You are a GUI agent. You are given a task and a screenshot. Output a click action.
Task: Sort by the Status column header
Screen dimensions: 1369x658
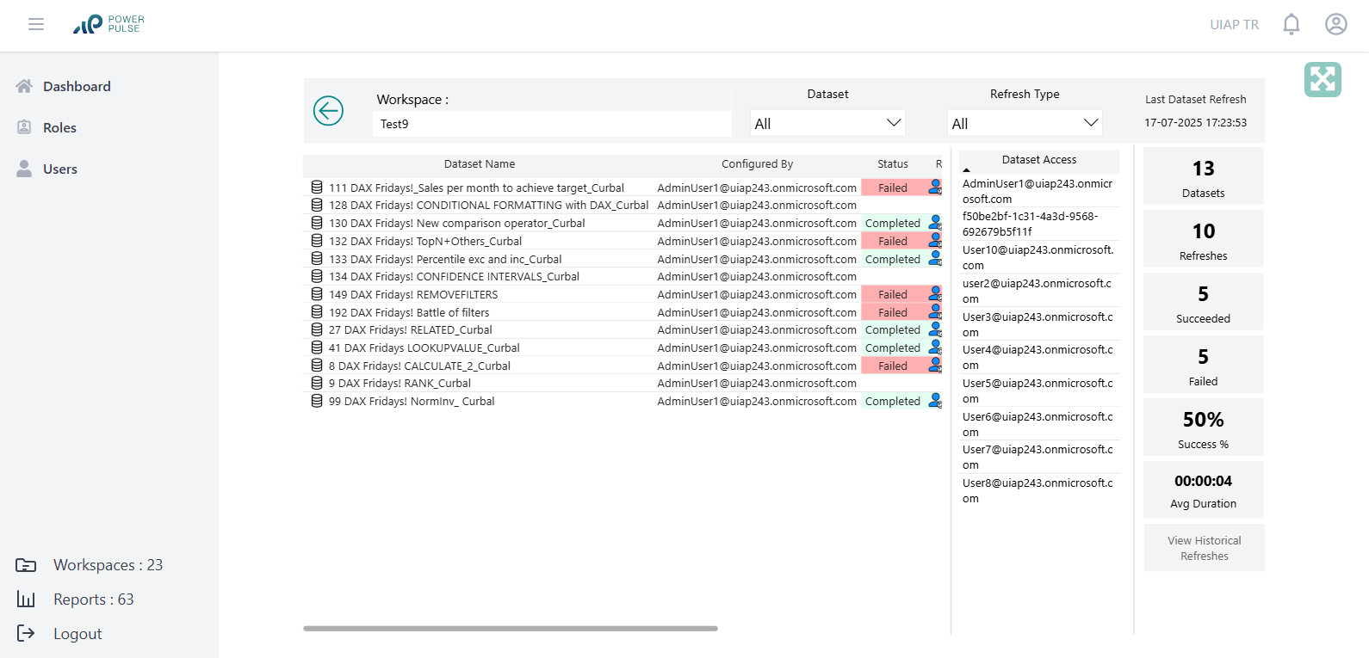pyautogui.click(x=893, y=163)
